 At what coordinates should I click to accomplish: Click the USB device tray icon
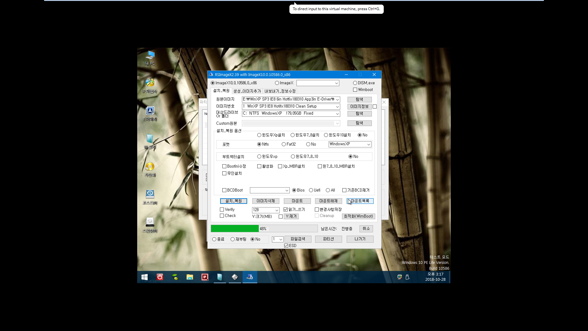407,277
